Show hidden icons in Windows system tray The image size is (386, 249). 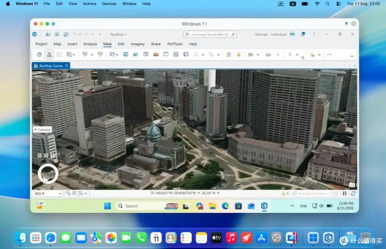click(x=292, y=206)
